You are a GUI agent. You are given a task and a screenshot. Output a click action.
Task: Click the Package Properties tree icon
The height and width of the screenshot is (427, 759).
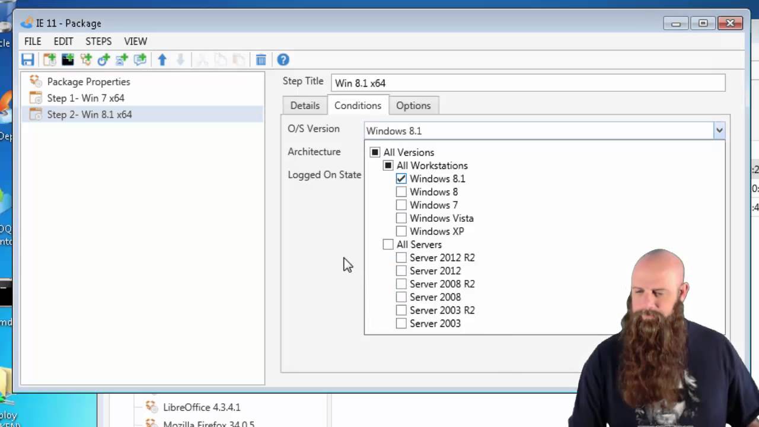tap(36, 81)
